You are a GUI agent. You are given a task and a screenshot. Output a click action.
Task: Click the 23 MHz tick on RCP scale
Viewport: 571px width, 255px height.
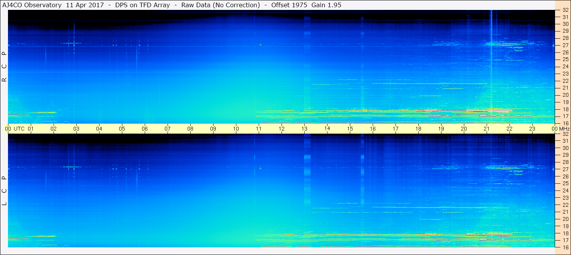coord(565,74)
